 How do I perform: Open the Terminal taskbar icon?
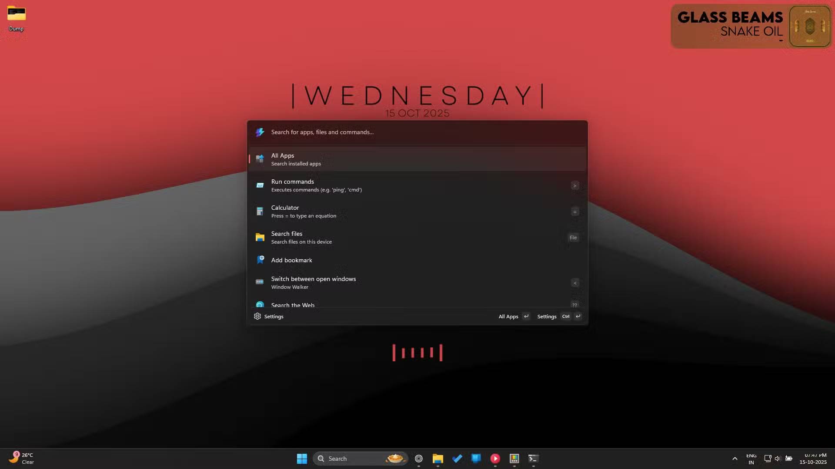coord(533,459)
